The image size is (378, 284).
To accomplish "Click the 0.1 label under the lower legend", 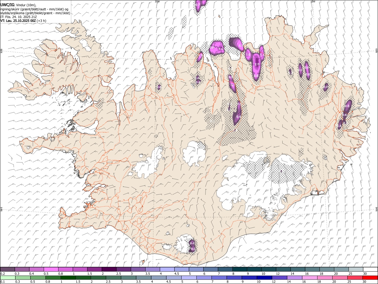I will 3,282.
